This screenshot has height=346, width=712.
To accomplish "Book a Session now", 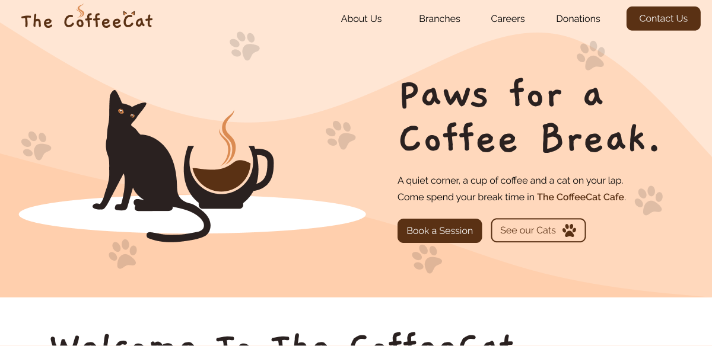I will [440, 230].
